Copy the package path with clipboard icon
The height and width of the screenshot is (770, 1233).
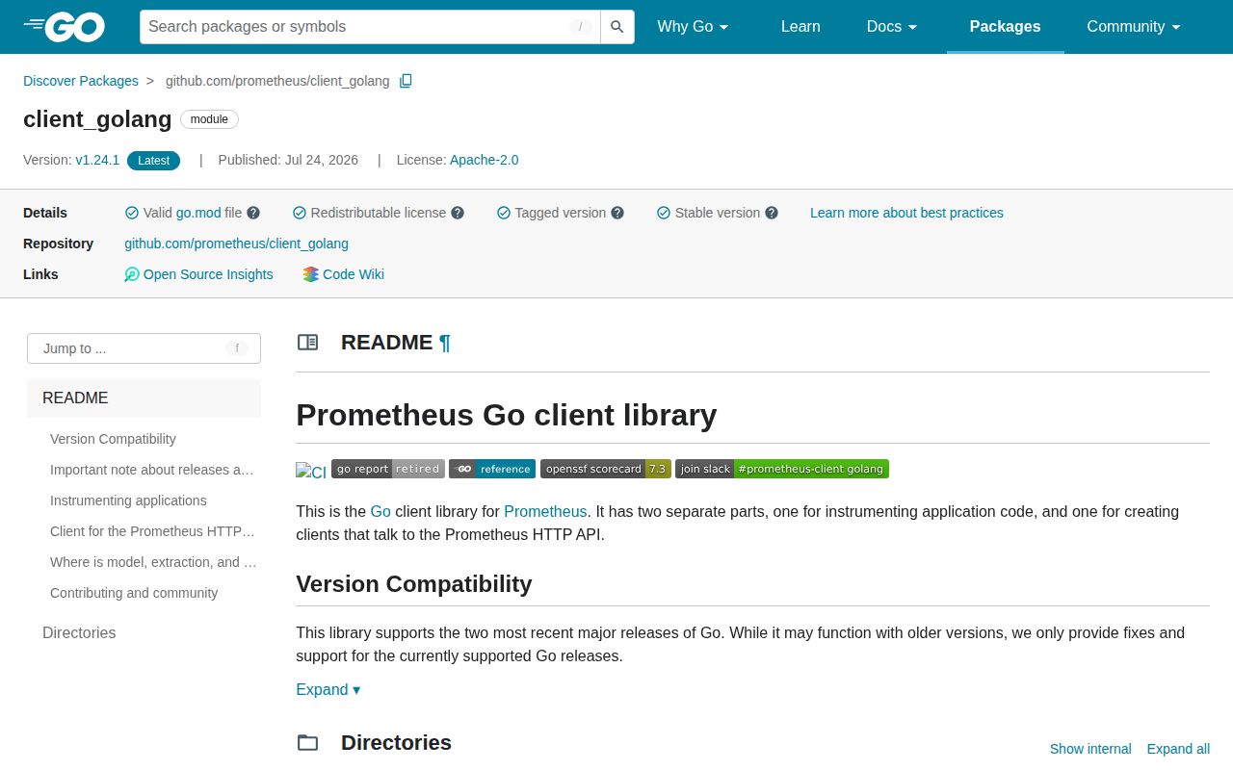[406, 81]
